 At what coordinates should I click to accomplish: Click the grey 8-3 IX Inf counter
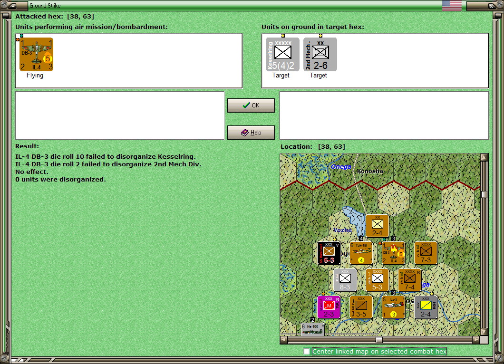pyautogui.click(x=345, y=280)
